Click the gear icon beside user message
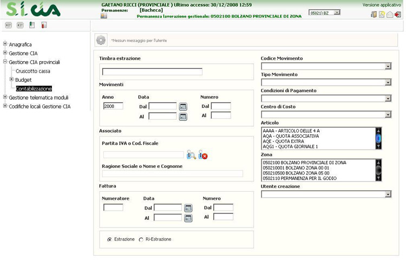This screenshot has width=406, height=260. (101, 40)
